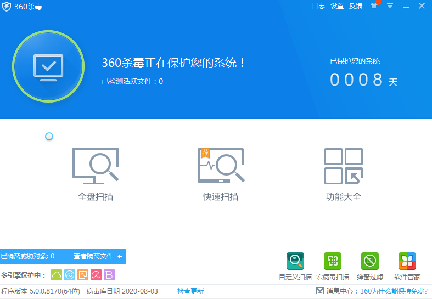432x299 pixels.
Task: Collapse the quarantine bar arrow
Action: (x=120, y=257)
